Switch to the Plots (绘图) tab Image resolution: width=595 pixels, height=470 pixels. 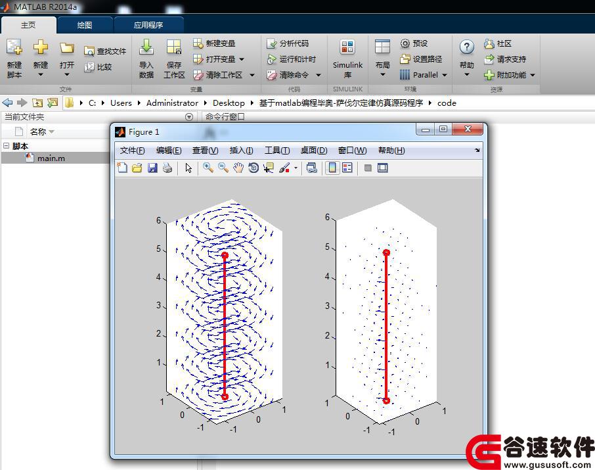tap(84, 25)
